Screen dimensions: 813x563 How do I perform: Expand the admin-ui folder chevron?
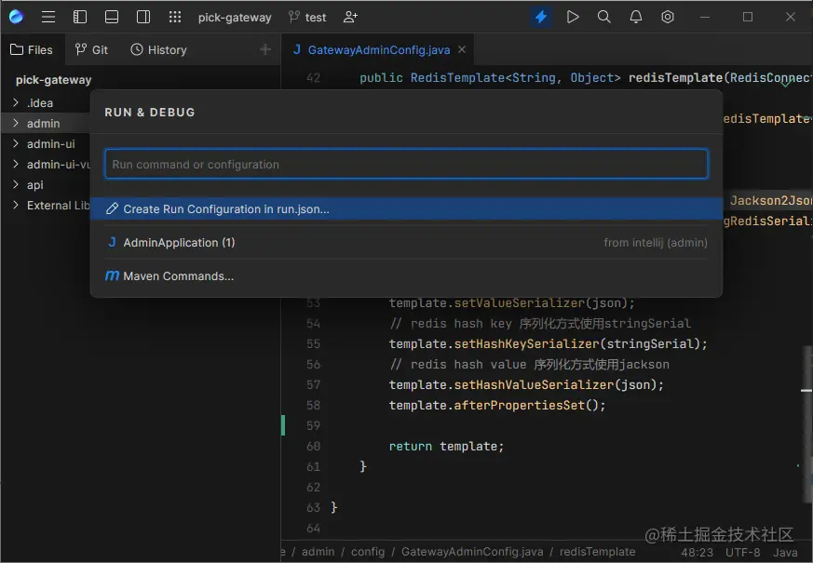[x=16, y=143]
